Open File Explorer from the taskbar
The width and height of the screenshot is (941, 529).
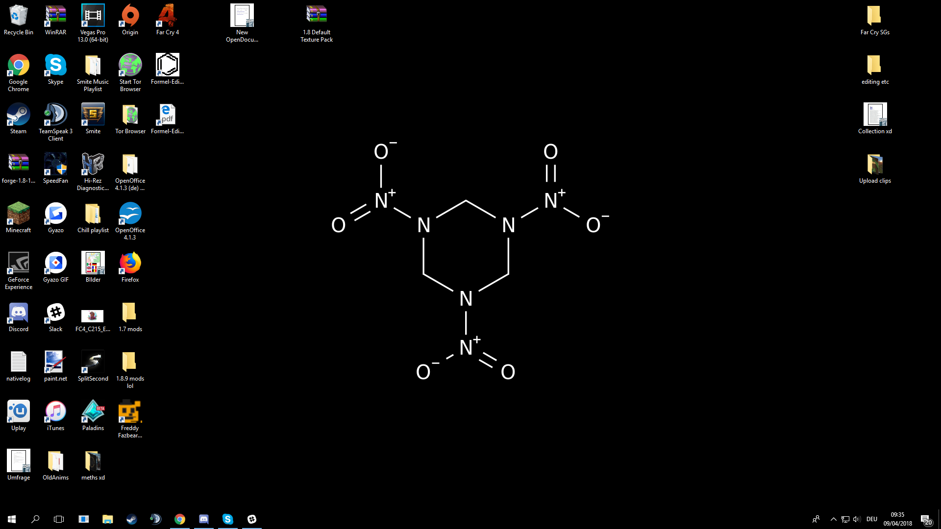[x=107, y=519]
